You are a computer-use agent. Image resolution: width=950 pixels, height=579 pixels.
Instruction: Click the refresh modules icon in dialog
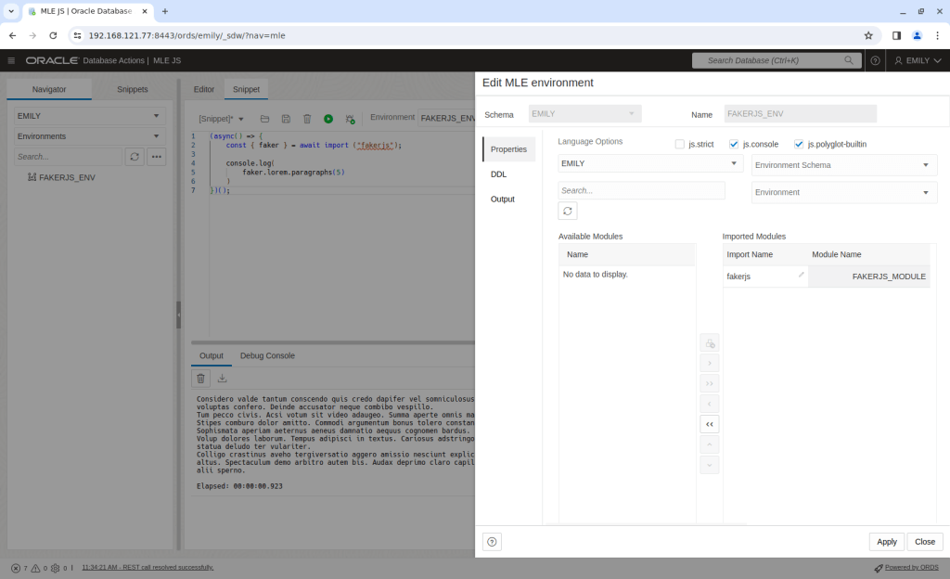coord(568,211)
